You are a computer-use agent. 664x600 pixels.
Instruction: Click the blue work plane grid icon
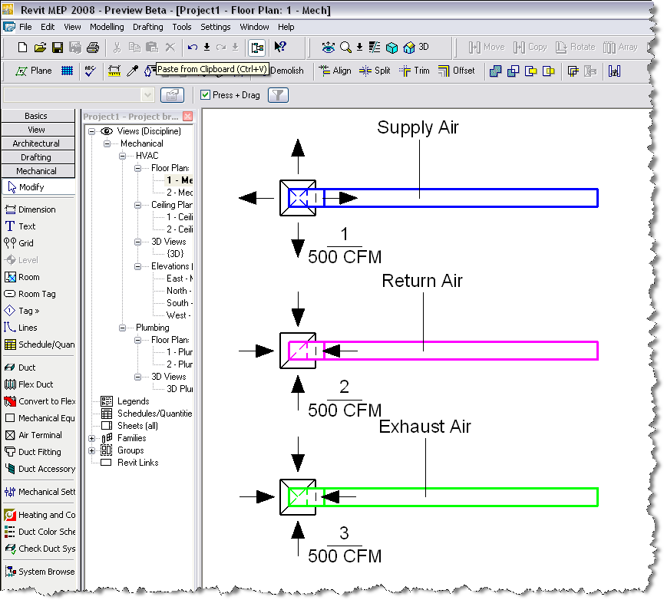[x=67, y=71]
